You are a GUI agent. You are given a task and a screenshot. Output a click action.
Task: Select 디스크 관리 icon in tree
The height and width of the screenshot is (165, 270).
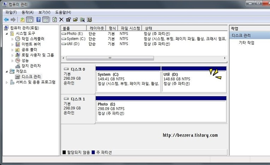click(18, 76)
